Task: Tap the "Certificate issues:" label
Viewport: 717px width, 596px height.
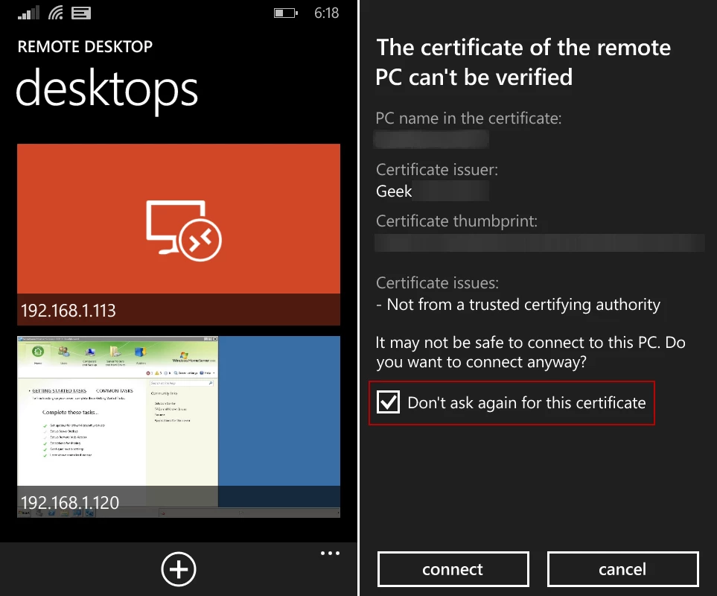Action: pos(437,283)
